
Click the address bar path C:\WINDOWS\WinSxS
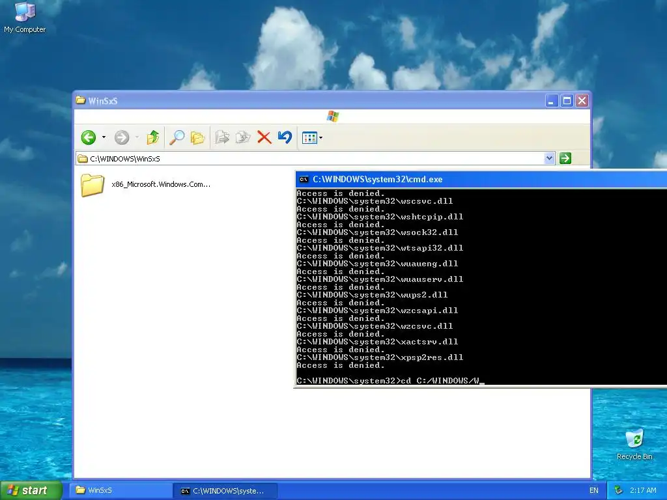(125, 159)
